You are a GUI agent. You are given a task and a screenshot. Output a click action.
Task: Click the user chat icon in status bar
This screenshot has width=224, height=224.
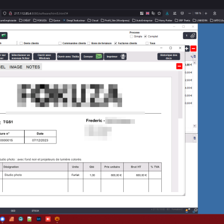click(x=188, y=211)
